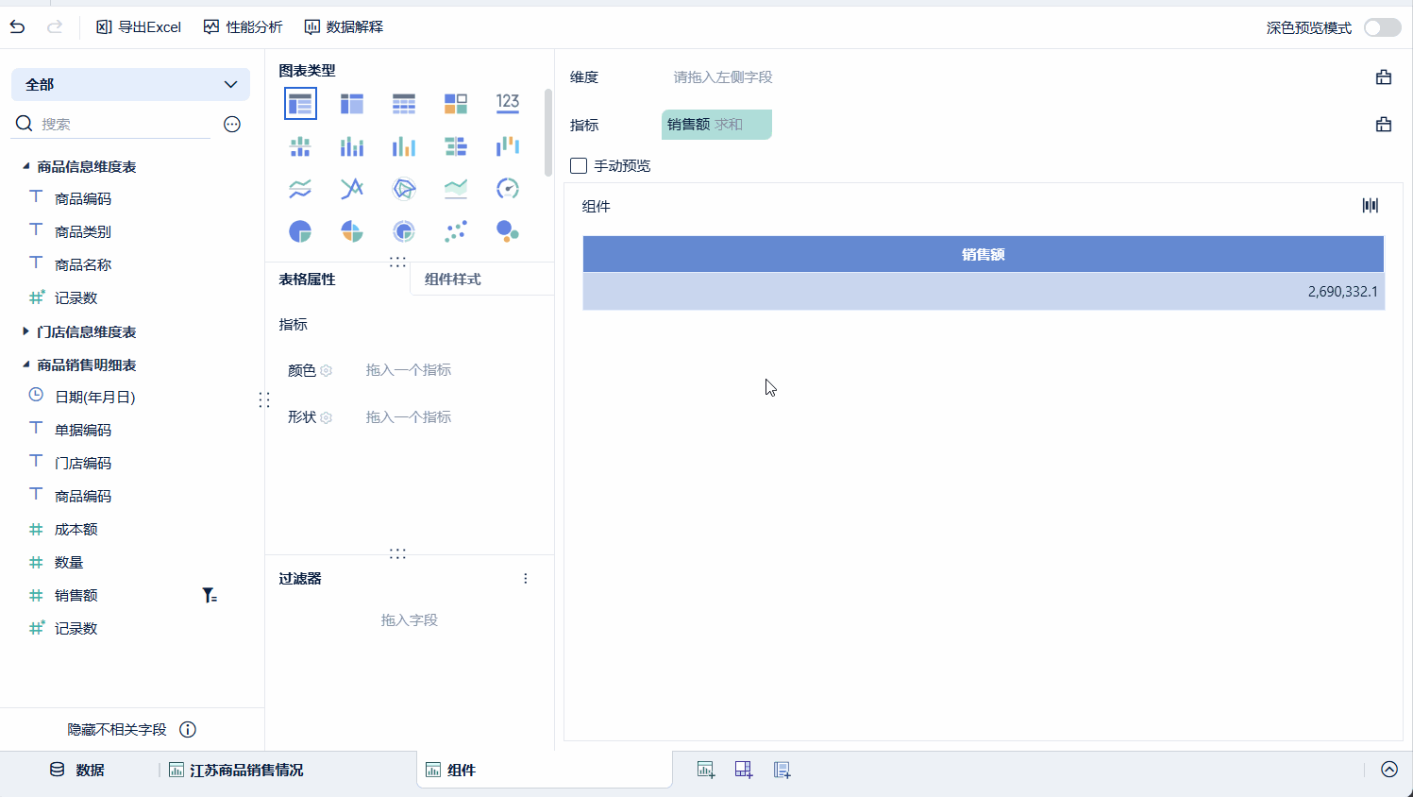The width and height of the screenshot is (1413, 797).
Task: Select the partitioned line chart type
Action: point(300,189)
